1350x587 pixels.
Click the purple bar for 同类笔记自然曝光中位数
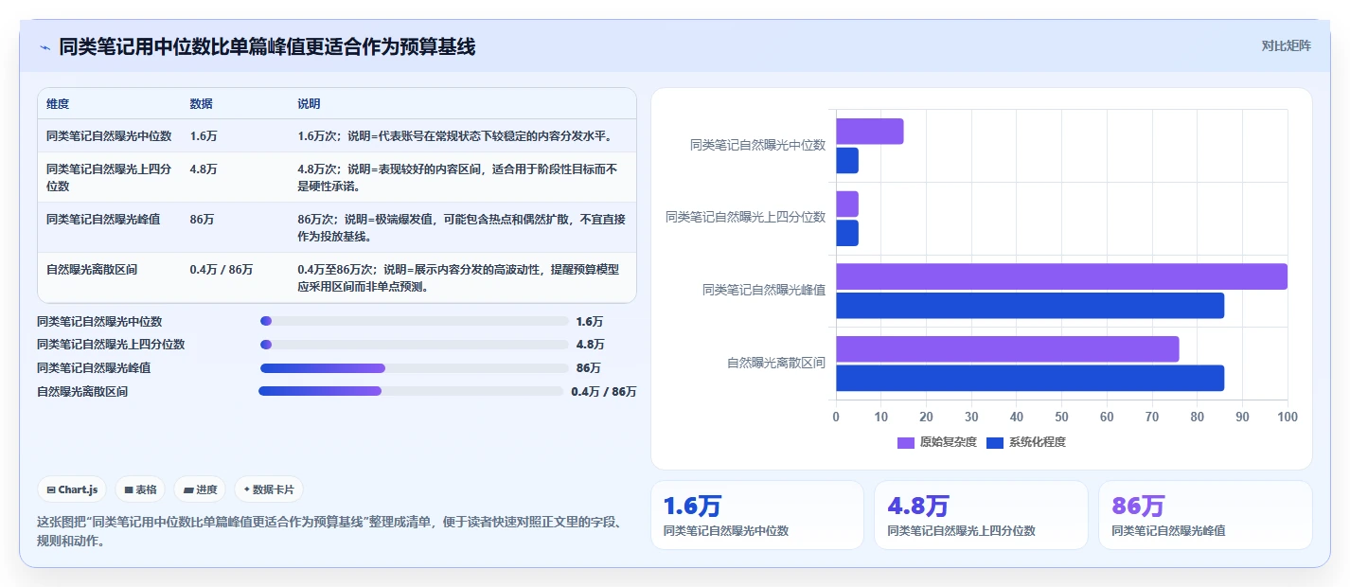point(869,132)
